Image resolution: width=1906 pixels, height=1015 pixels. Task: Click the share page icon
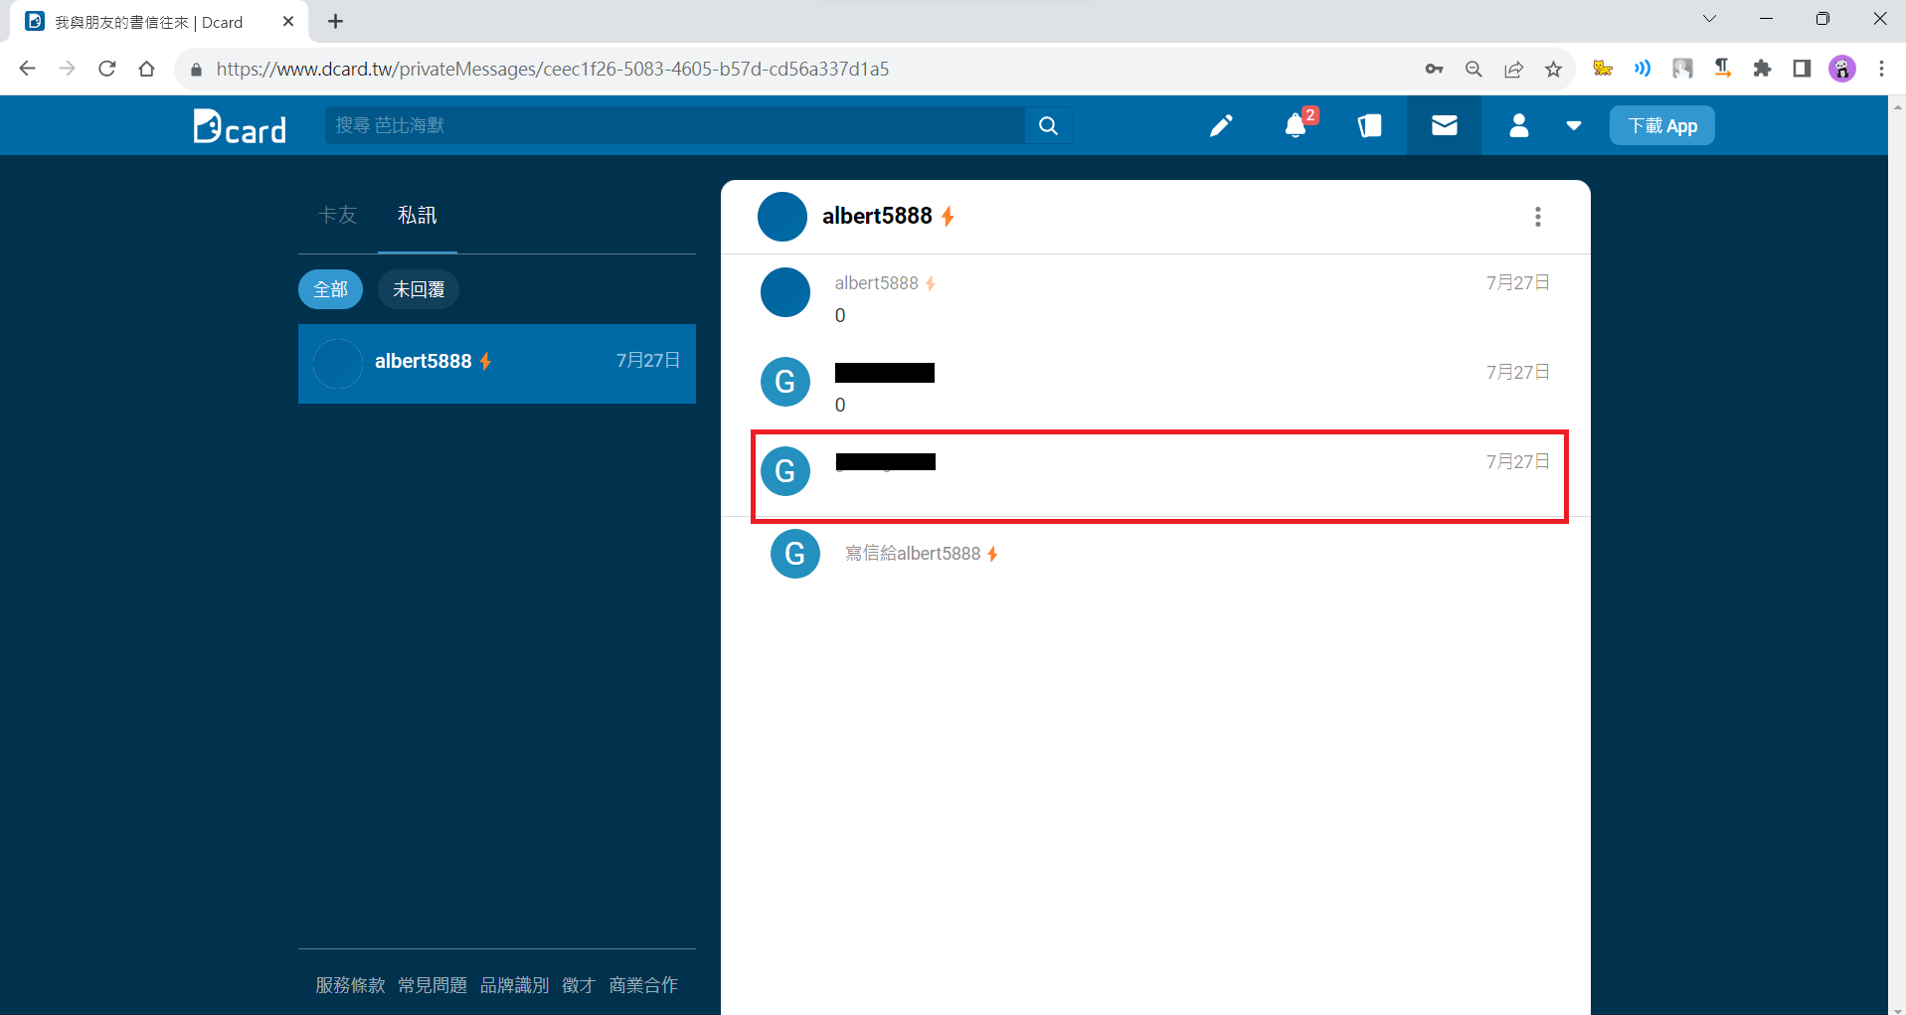[1513, 69]
